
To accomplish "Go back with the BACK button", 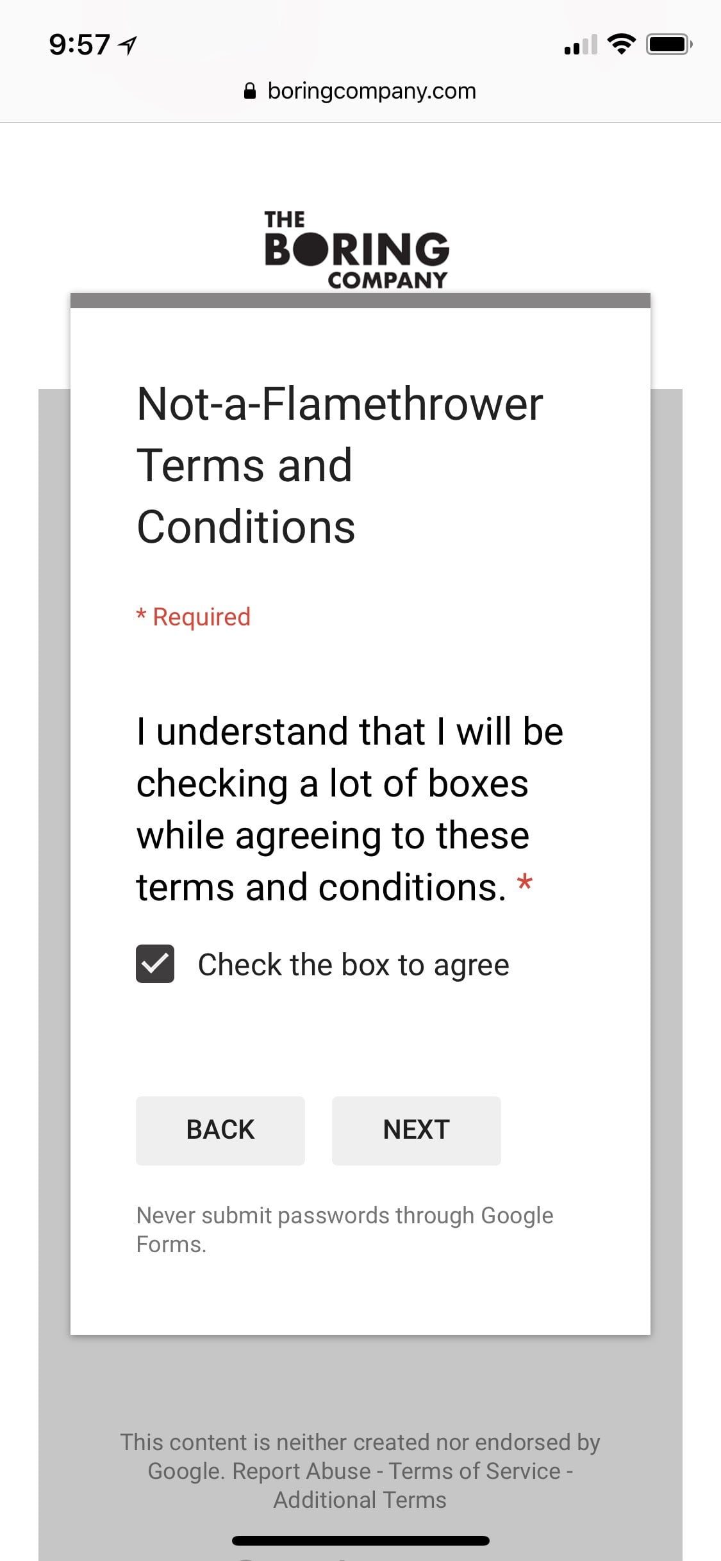I will pyautogui.click(x=220, y=1130).
